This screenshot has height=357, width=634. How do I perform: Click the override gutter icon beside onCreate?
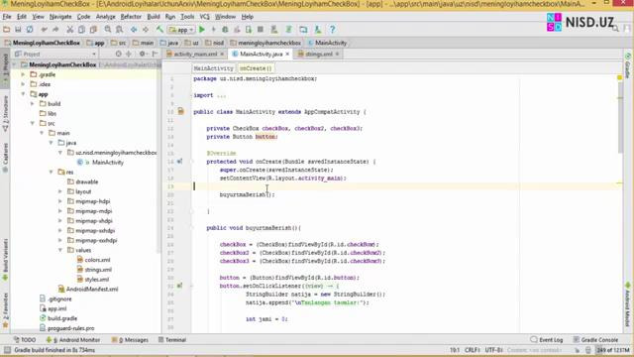(x=180, y=162)
